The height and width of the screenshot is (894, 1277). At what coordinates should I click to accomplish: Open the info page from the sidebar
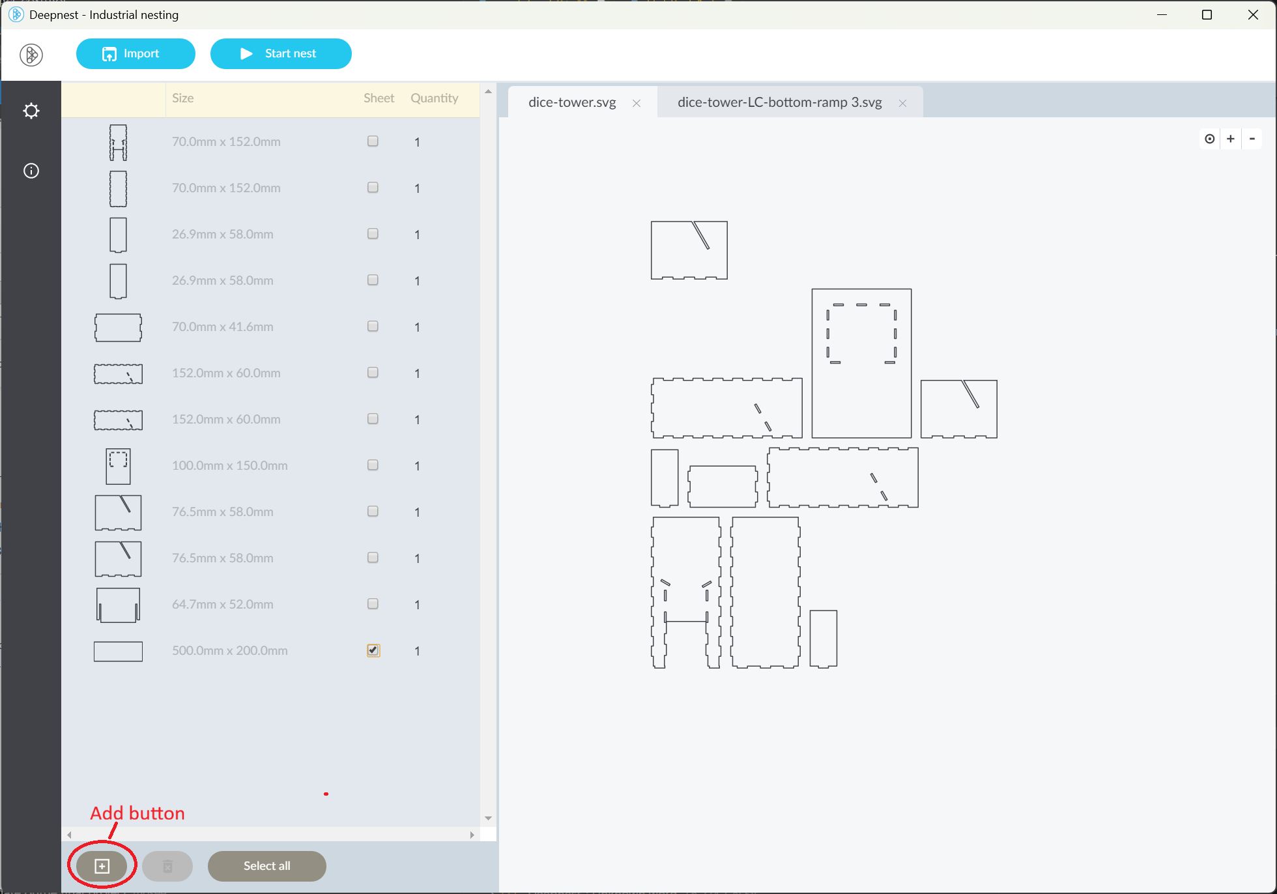point(31,171)
